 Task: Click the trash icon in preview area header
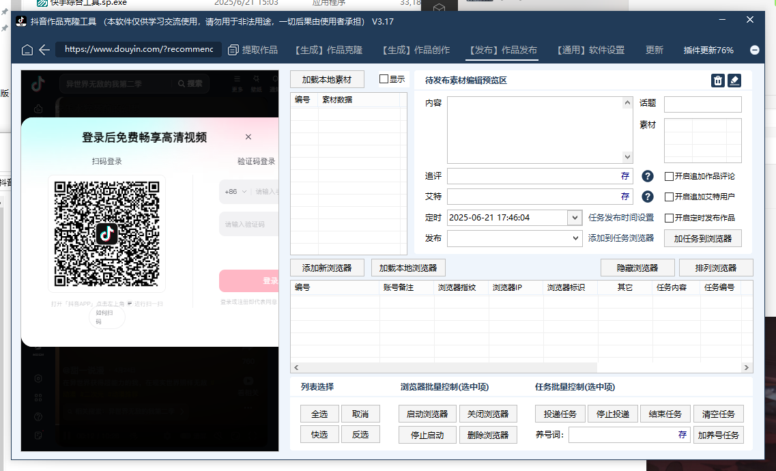coord(718,81)
